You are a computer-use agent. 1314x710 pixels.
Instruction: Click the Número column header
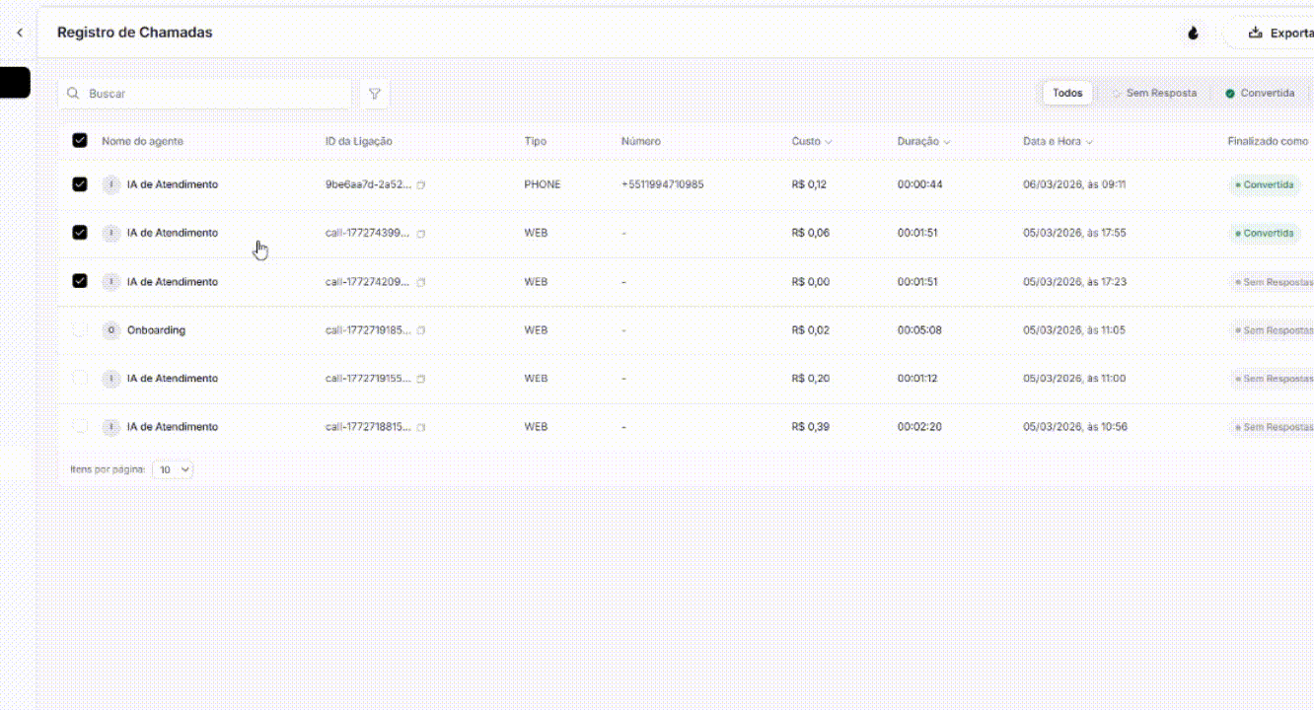641,141
